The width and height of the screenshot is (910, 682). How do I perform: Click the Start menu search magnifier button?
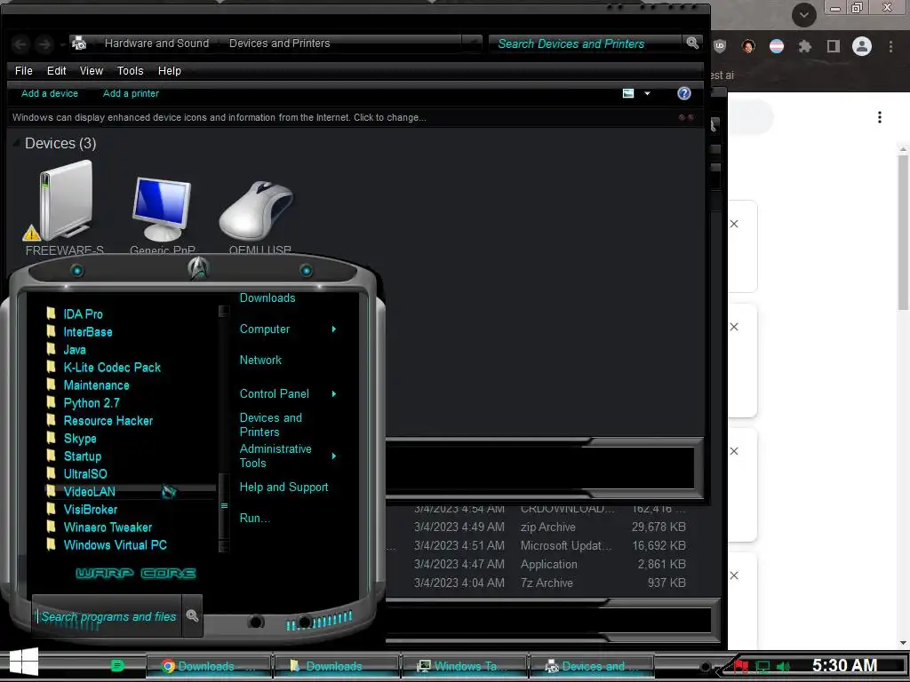(x=192, y=616)
